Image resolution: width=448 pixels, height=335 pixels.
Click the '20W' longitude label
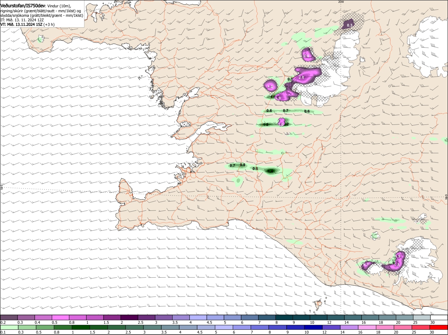click(341, 2)
